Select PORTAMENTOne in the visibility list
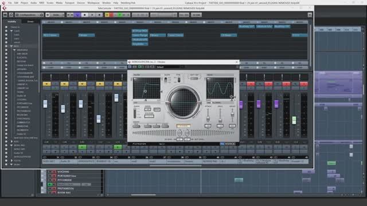This screenshot has width=367, height=206. [24, 103]
